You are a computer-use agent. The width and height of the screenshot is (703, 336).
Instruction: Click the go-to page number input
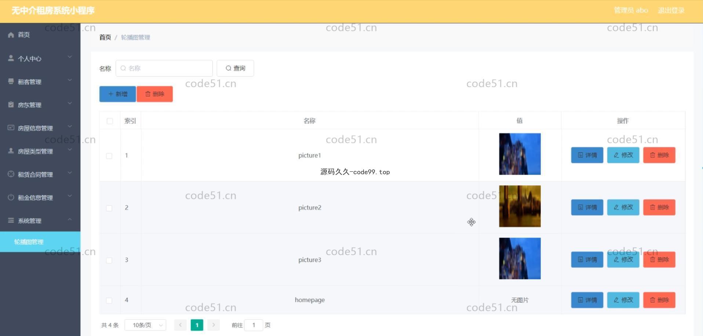point(254,325)
